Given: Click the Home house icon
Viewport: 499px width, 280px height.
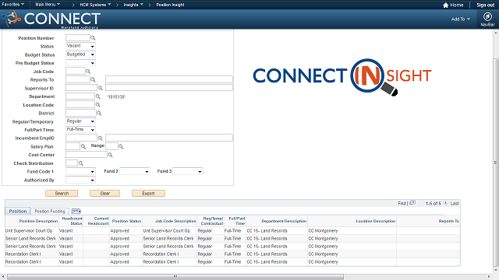Looking at the screenshot, I should pyautogui.click(x=445, y=5).
